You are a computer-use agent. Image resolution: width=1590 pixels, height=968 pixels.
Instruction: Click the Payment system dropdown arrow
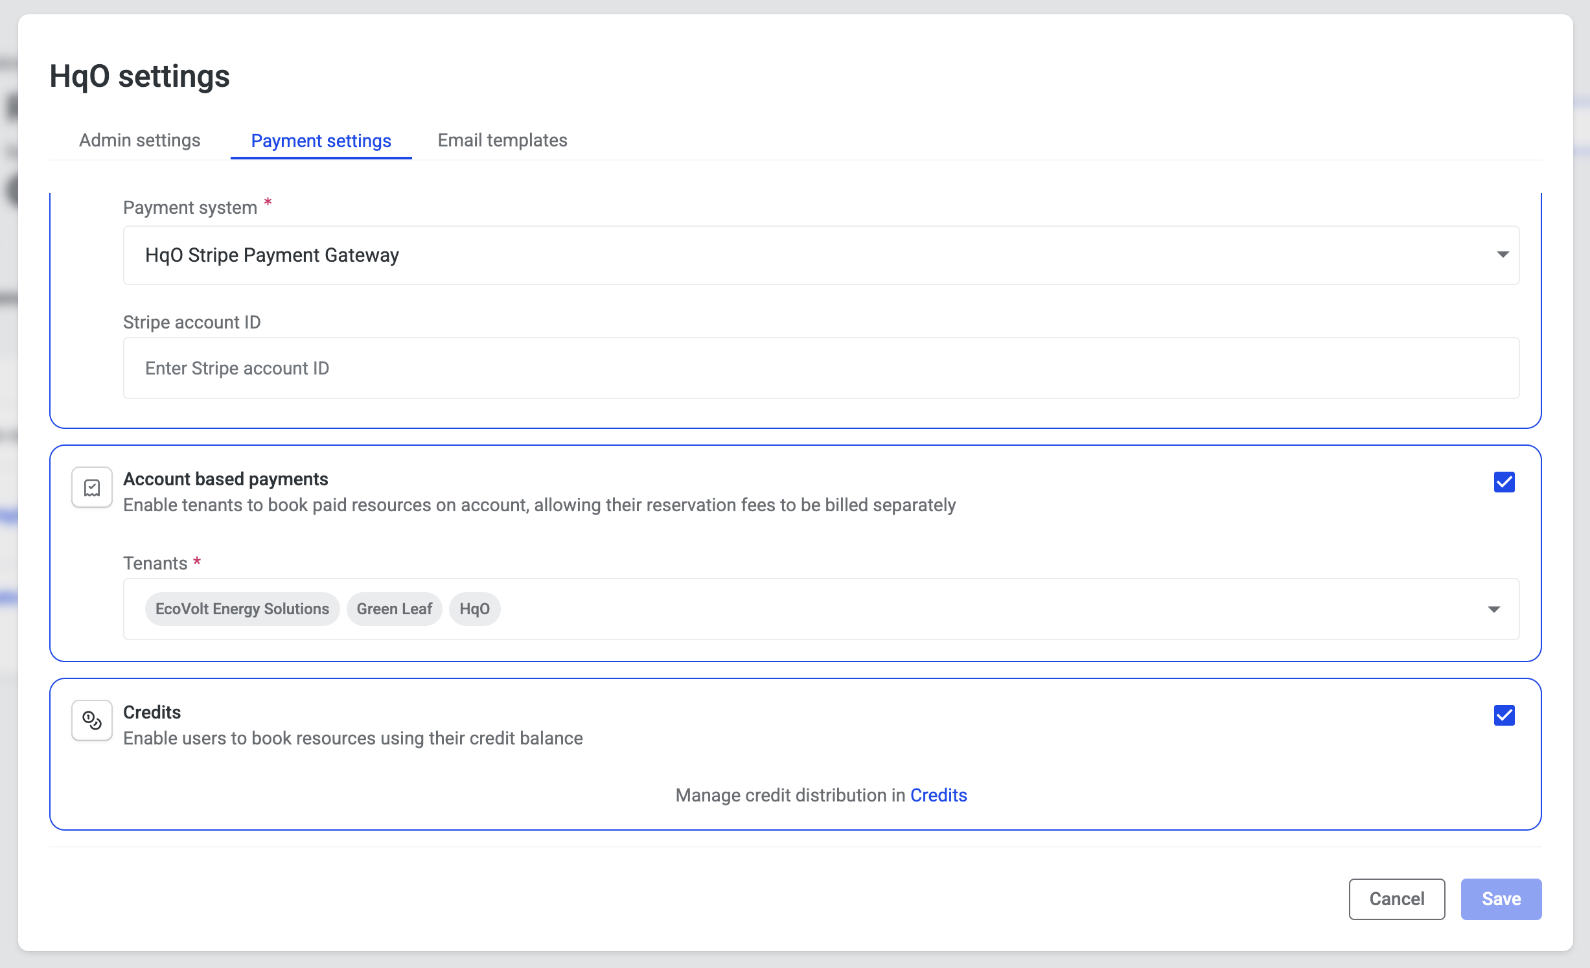[x=1503, y=255]
